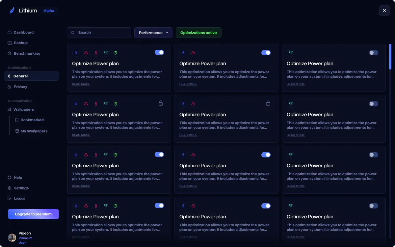The width and height of the screenshot is (395, 247).
Task: Enable the toggle on the top-right card
Action: [374, 53]
